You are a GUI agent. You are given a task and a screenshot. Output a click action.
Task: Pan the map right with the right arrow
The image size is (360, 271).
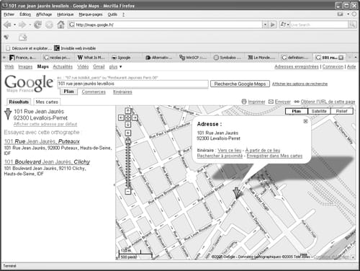[135, 117]
